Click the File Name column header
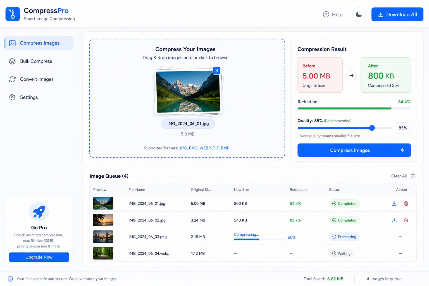Viewport: 429px width, 286px height. click(x=137, y=190)
